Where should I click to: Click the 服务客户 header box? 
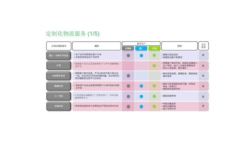[141, 44]
